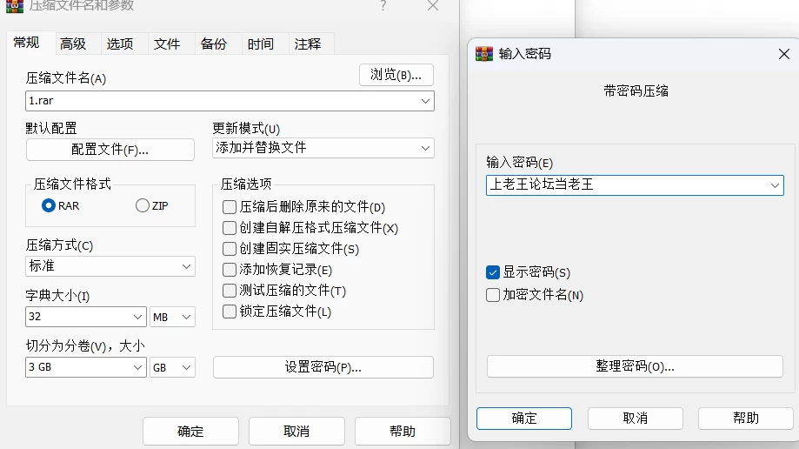Click the WinRAR icon in password dialog title

pos(484,54)
